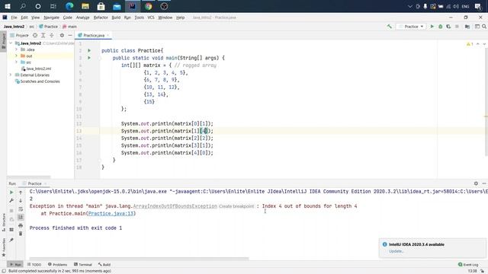Click the warning count indicator in editor
The image size is (488, 274).
pos(470,44)
